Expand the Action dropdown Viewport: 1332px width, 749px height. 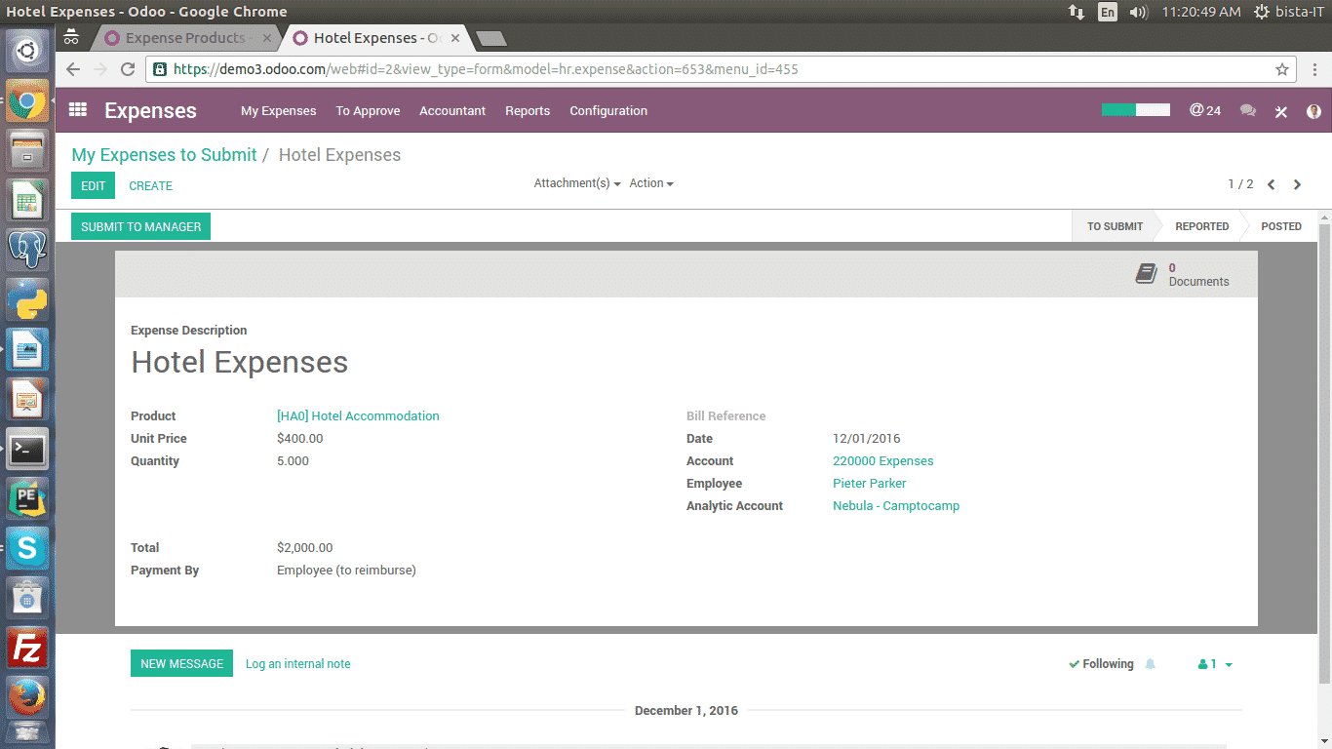(x=651, y=183)
